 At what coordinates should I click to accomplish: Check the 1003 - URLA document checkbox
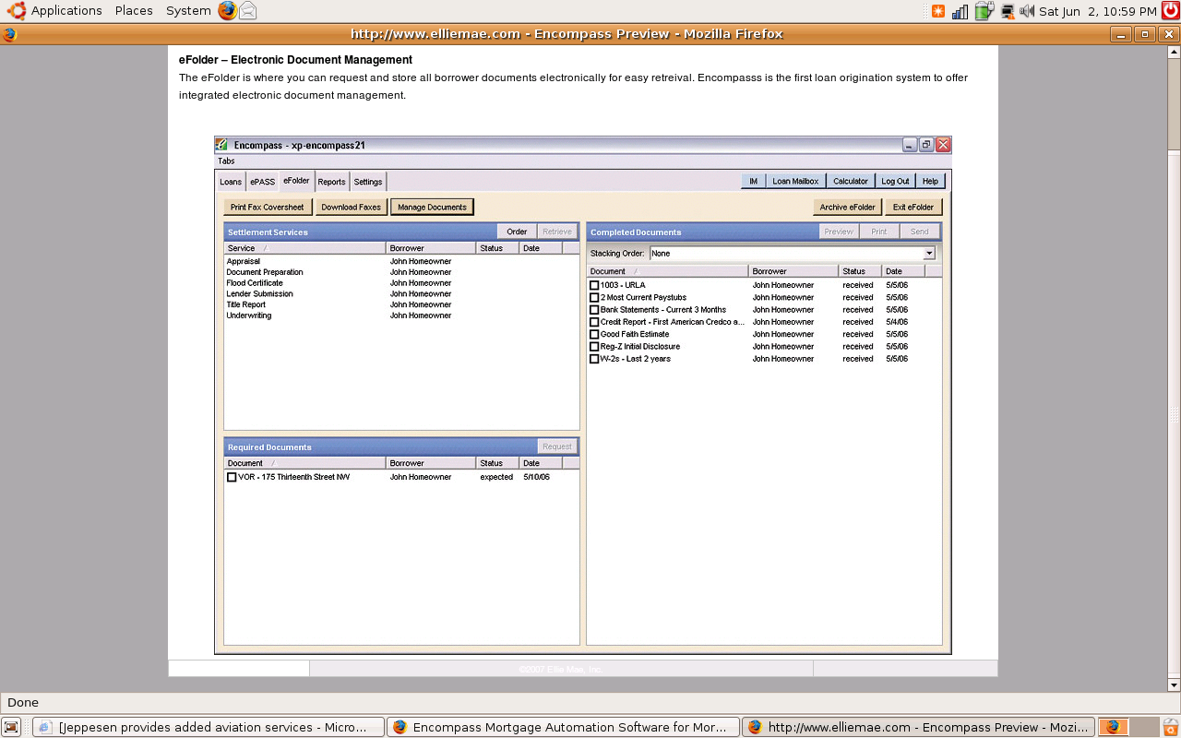(x=594, y=286)
